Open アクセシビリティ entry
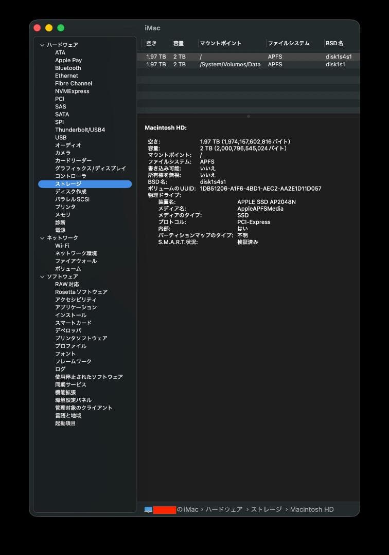 point(76,300)
